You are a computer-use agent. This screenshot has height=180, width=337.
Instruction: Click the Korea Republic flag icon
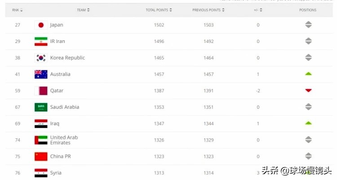click(41, 58)
